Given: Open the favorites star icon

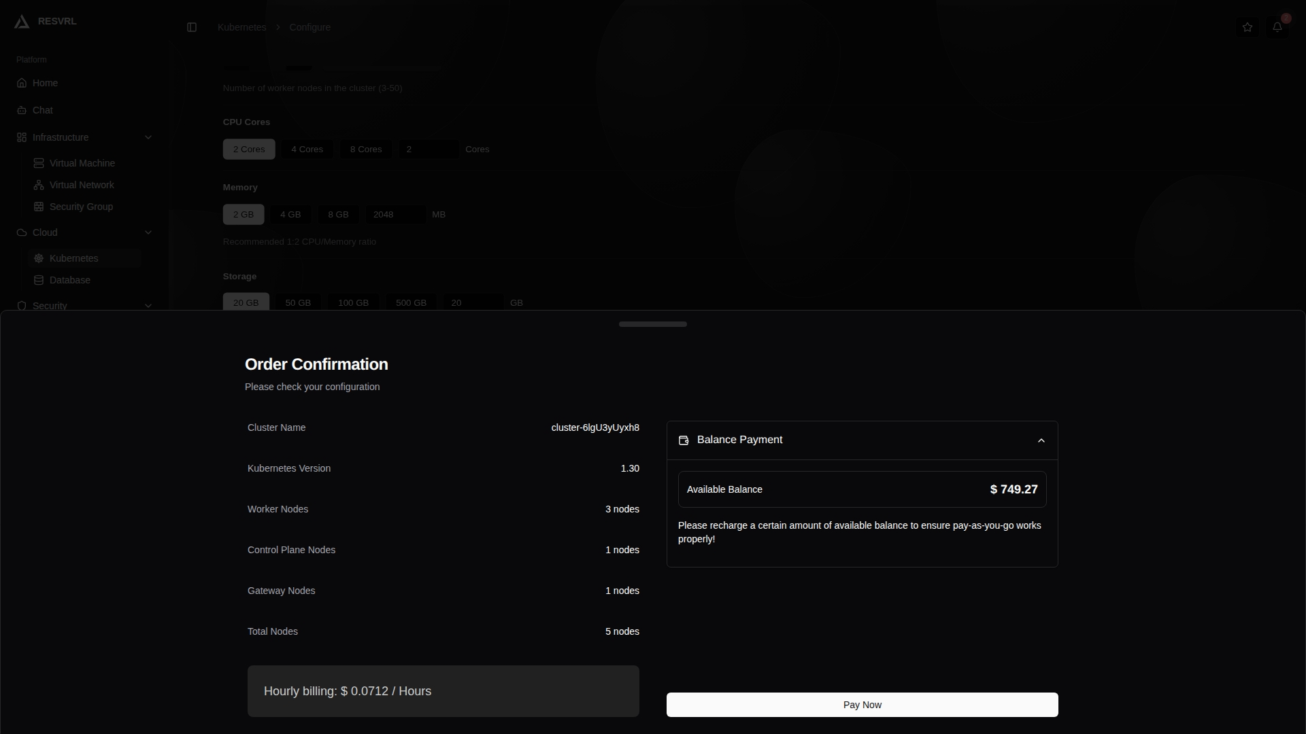Looking at the screenshot, I should click(x=1248, y=27).
